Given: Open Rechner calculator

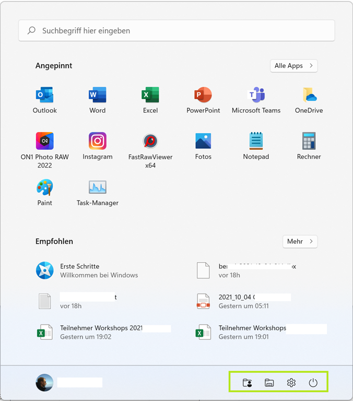Looking at the screenshot, I should 309,142.
